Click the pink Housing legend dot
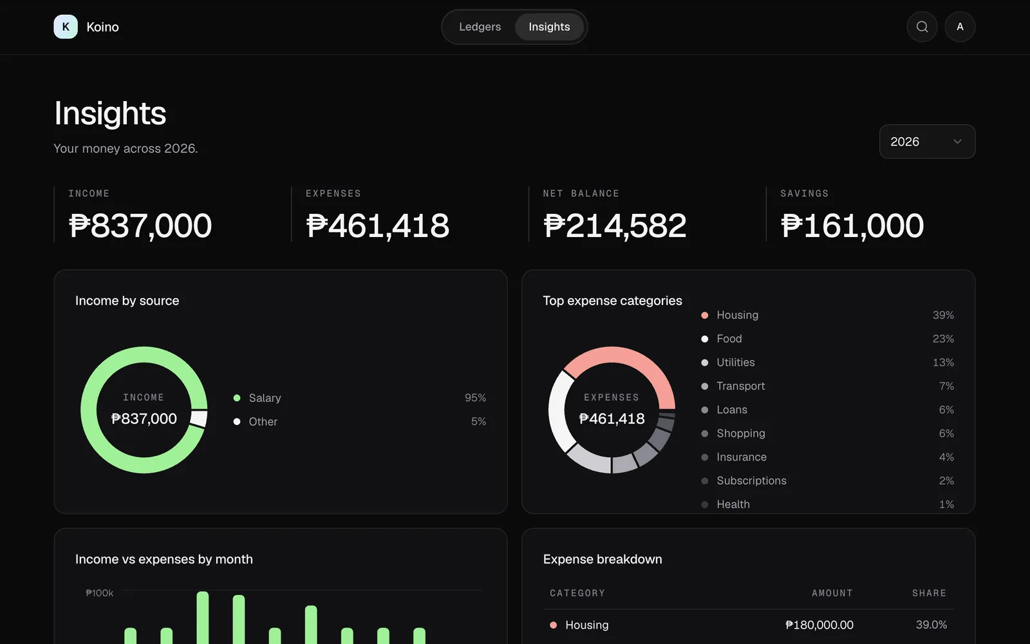 [x=704, y=316]
